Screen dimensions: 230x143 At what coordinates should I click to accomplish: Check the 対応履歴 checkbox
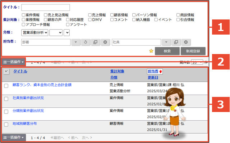68,19
